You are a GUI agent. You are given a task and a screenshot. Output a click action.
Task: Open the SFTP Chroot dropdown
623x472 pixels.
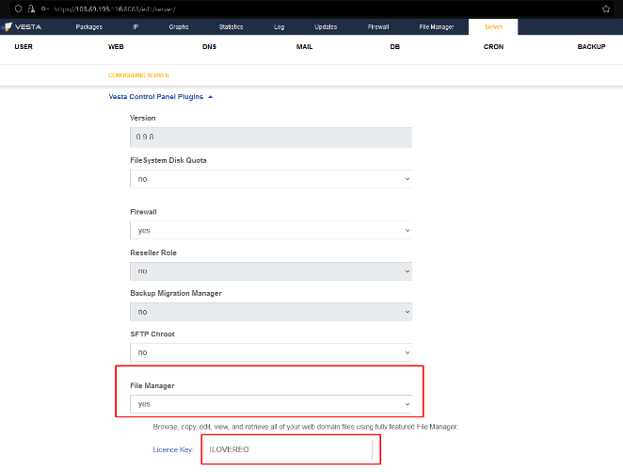click(x=271, y=352)
